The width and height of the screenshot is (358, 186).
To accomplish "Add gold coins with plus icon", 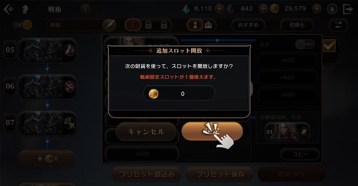I will tap(317, 9).
